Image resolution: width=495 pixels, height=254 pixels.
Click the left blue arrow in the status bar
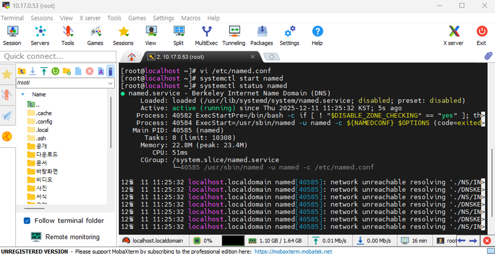tap(461, 241)
